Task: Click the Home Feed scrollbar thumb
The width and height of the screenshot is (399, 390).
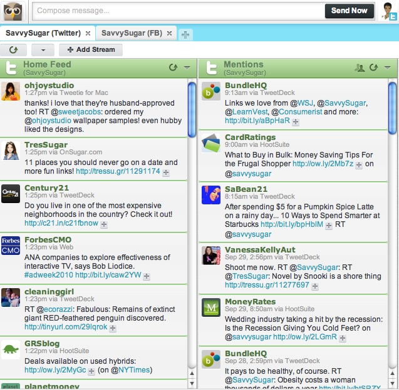Action: click(192, 110)
